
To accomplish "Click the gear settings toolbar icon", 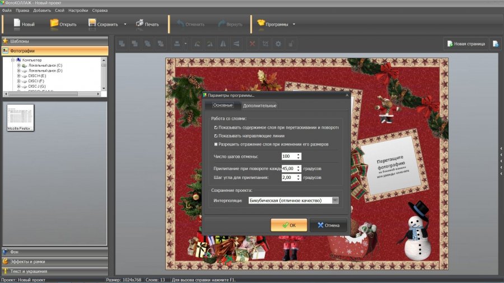I will click(x=278, y=43).
